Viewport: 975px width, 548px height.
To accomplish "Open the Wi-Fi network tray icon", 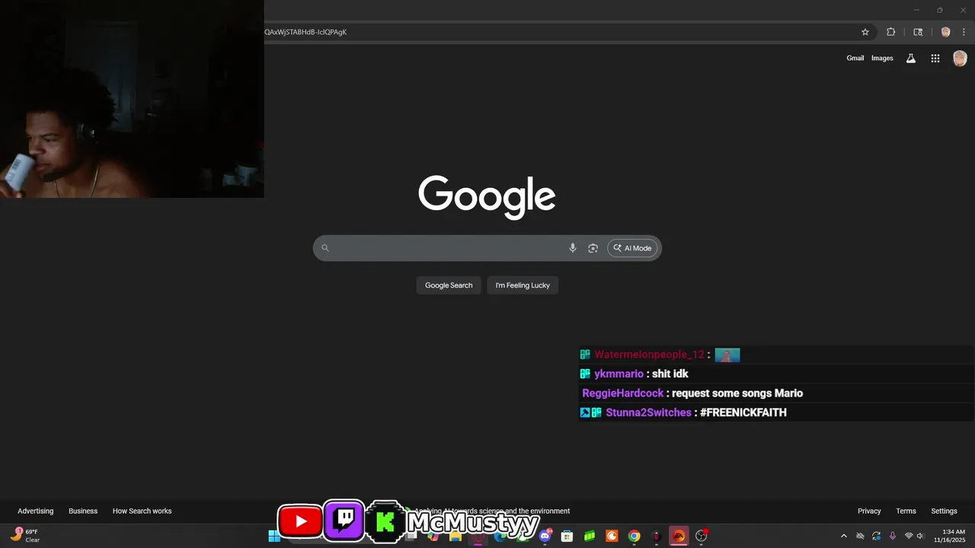I will [x=909, y=536].
